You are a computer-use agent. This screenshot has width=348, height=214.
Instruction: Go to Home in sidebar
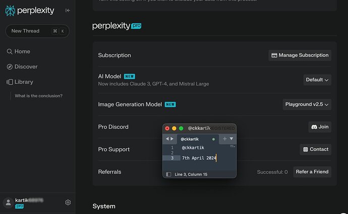click(19, 52)
